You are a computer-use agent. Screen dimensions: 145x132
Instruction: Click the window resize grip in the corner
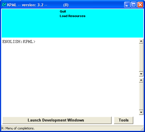click(x=142, y=129)
